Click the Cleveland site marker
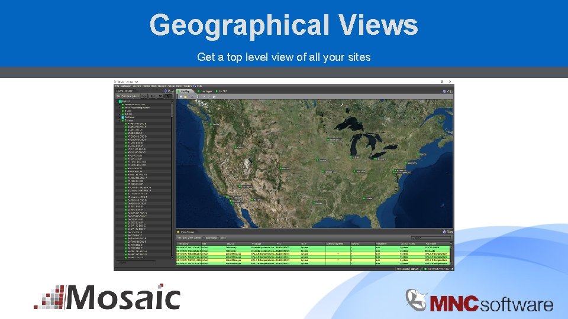The image size is (568, 319). (x=375, y=159)
